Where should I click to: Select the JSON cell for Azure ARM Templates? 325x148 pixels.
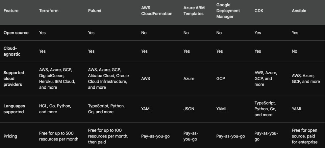(x=189, y=109)
